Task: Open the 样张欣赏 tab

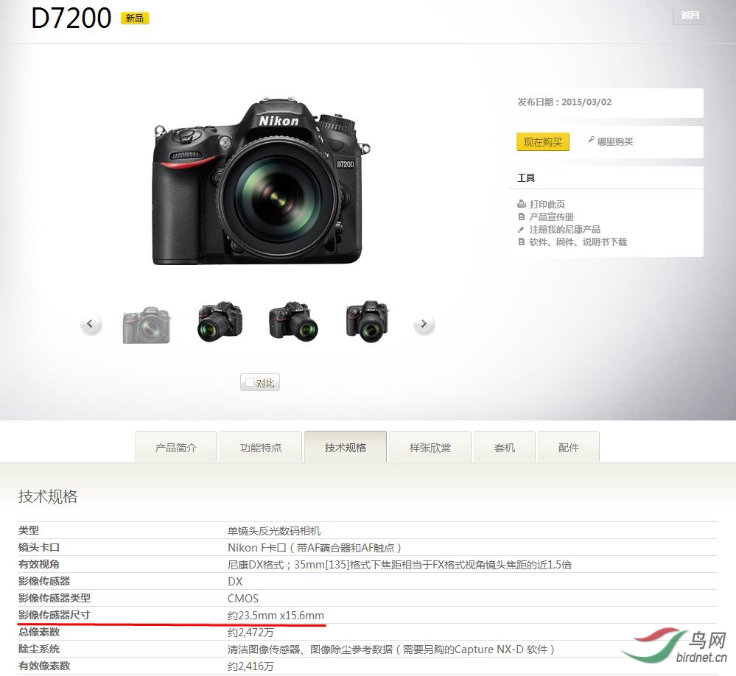Action: 430,447
